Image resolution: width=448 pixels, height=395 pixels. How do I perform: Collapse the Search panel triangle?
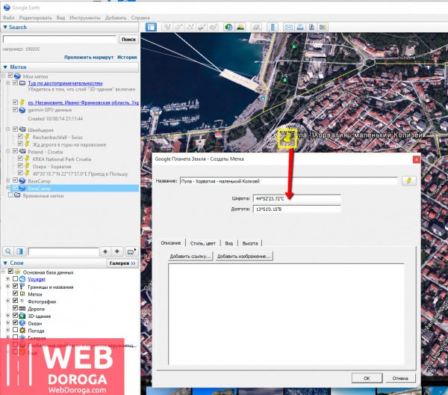(5, 27)
